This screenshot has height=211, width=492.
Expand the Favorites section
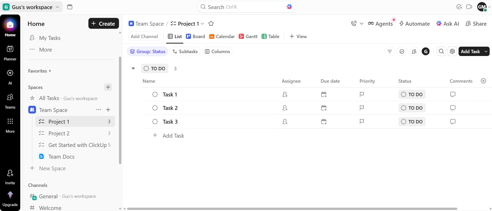click(x=40, y=71)
